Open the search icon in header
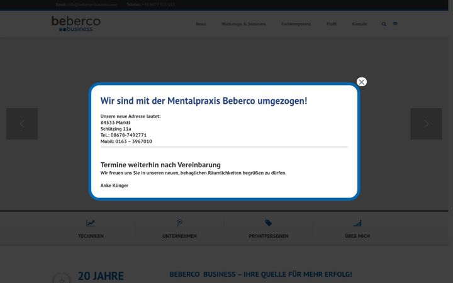This screenshot has height=283, width=453. coord(384,24)
